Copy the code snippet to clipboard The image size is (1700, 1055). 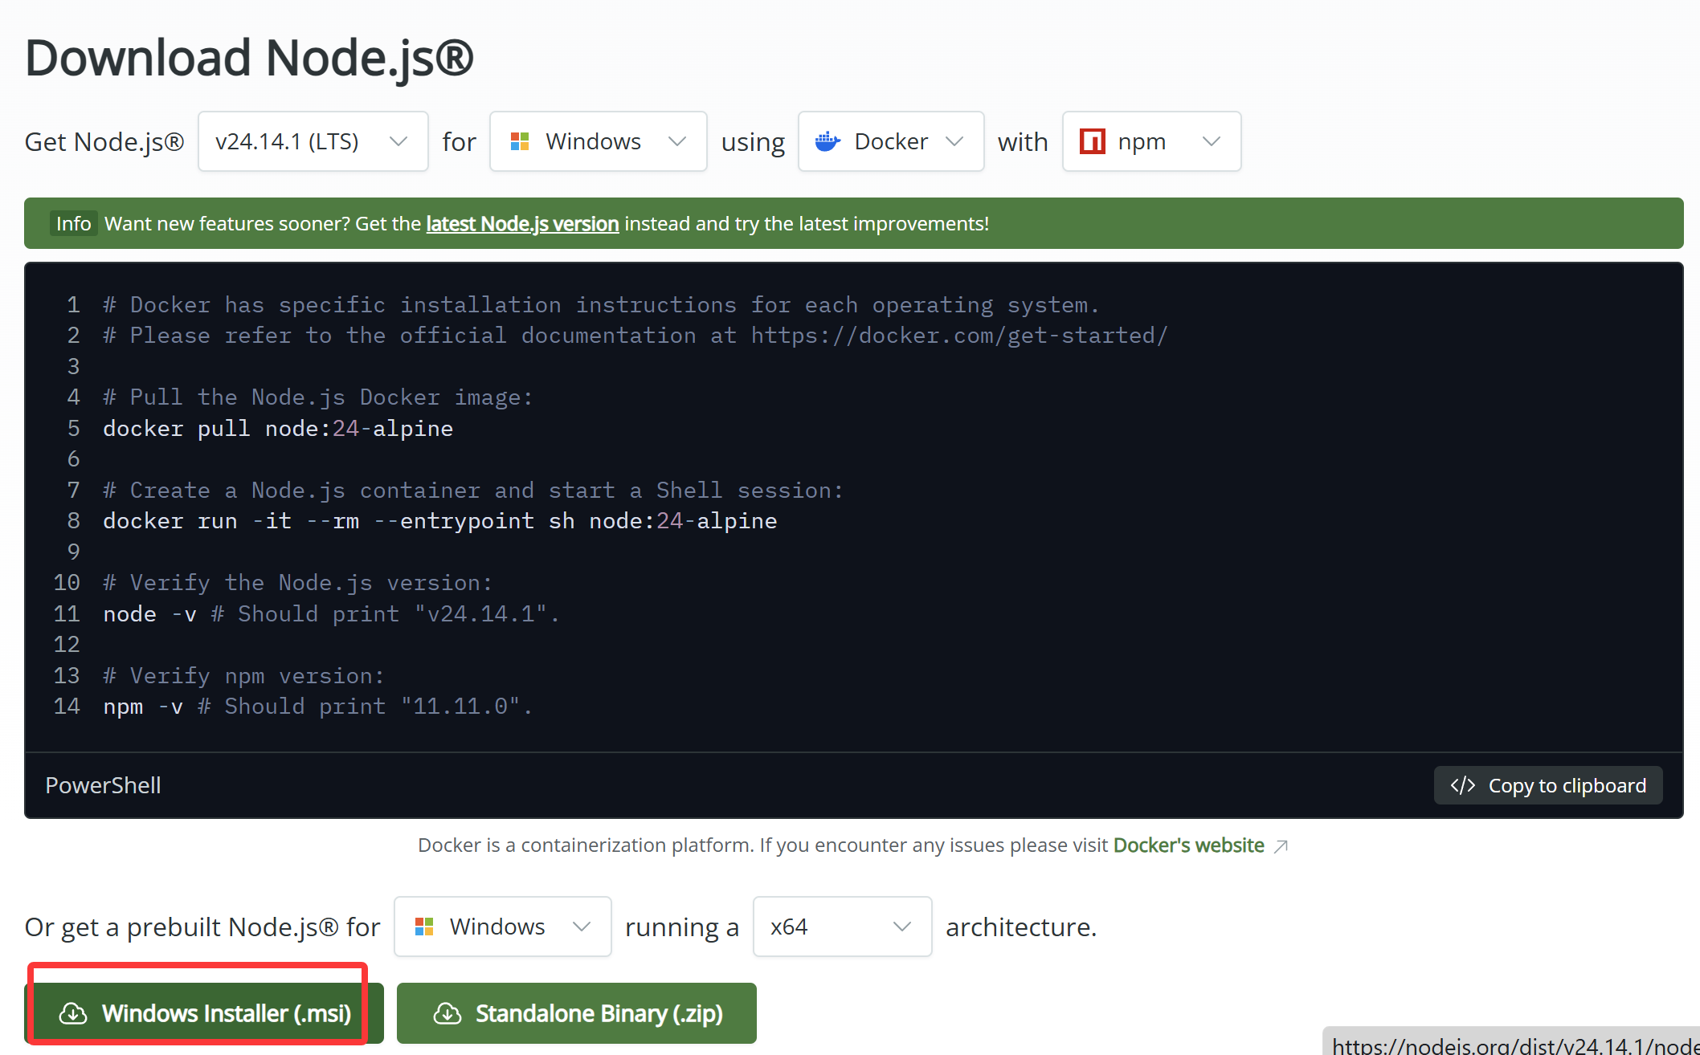click(1548, 785)
